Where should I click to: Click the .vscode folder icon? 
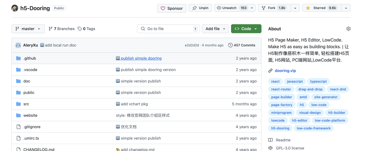pyautogui.click(x=18, y=70)
